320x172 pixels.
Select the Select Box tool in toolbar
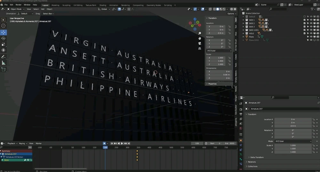pyautogui.click(x=4, y=20)
